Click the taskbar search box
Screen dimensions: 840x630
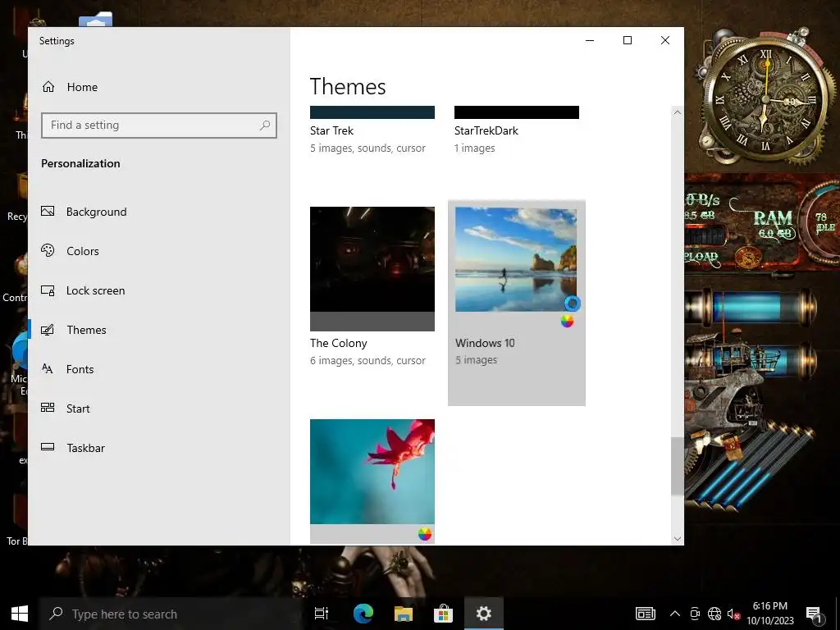(x=172, y=614)
